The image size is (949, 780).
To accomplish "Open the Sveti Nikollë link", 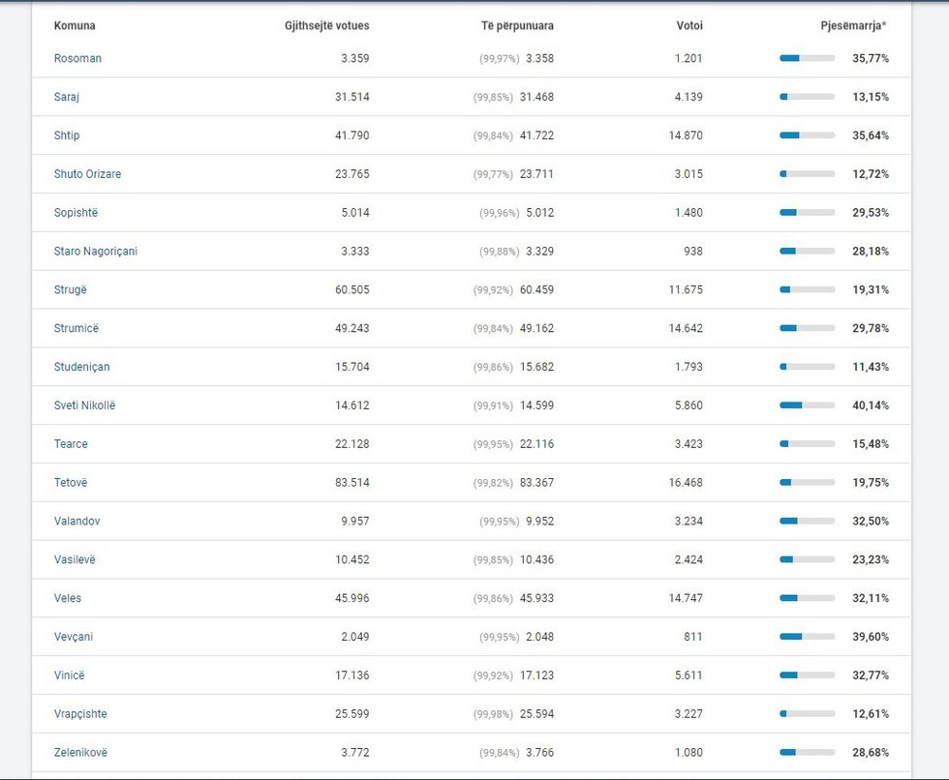I will coord(84,405).
